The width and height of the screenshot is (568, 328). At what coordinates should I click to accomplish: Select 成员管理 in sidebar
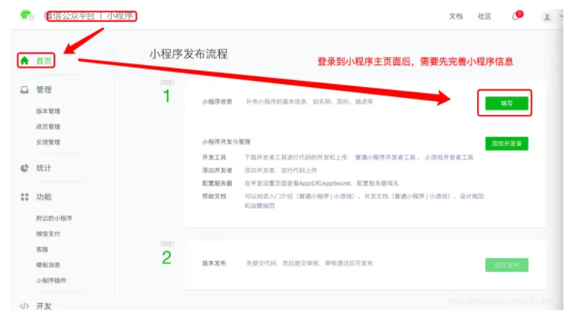coord(48,127)
